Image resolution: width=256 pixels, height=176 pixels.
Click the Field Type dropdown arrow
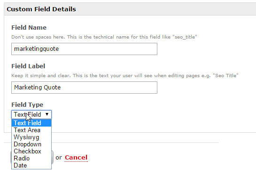point(47,114)
